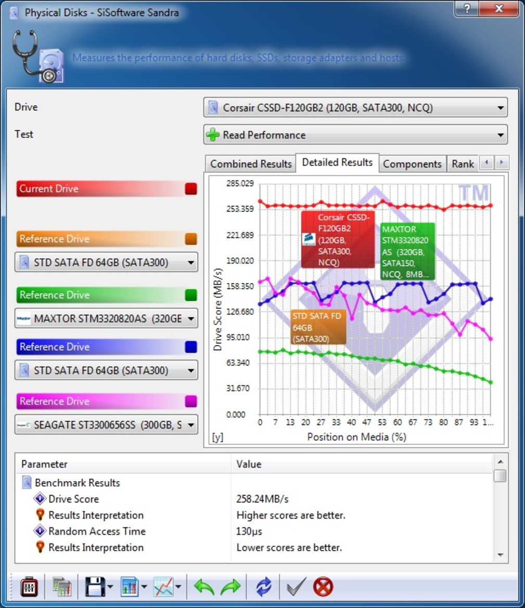The image size is (525, 608).
Task: Open orange reference drive STD SATA FD dropdown
Action: [106, 263]
